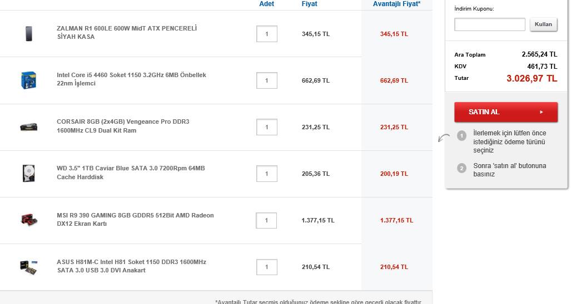Viewport: 571px width, 304px height.
Task: Click the step 1 circle icon
Action: click(x=461, y=135)
